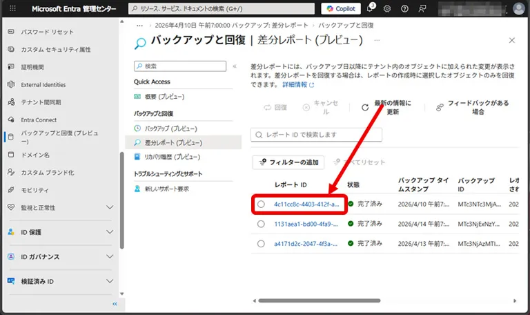Click the left sidebar scrollbar thumb
The image size is (530, 315).
click(121, 200)
